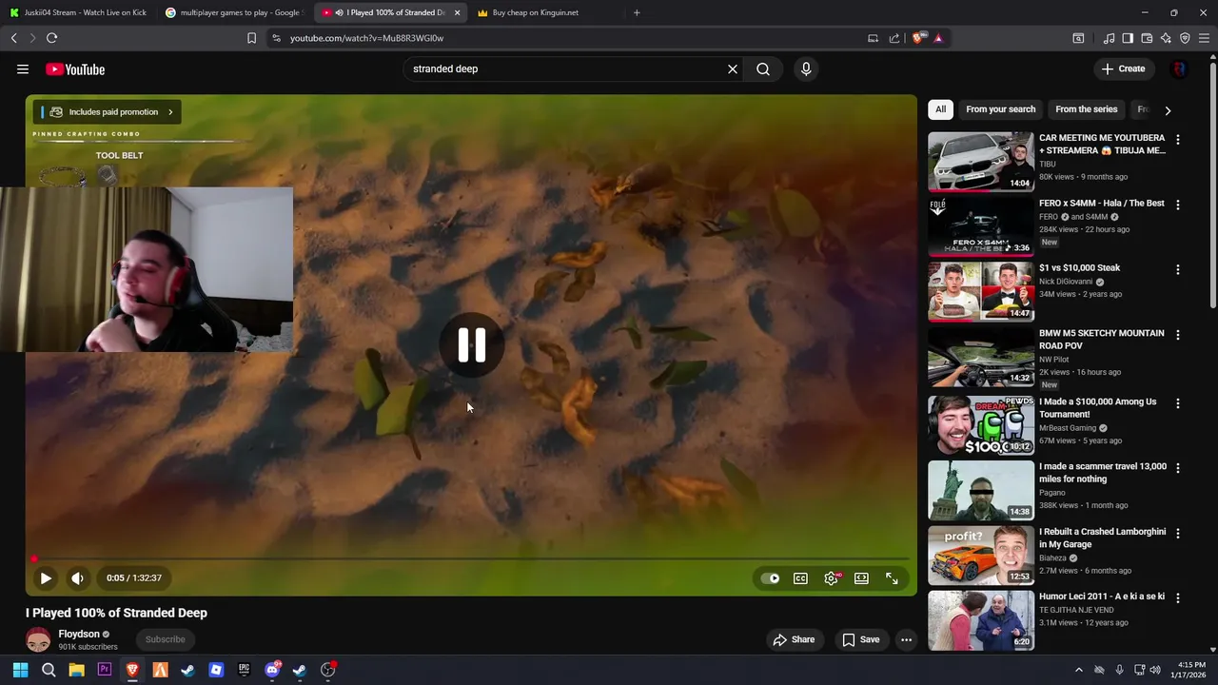Viewport: 1218px width, 685px height.
Task: Open Leo AI sparkle icon in toolbar
Action: (1166, 38)
